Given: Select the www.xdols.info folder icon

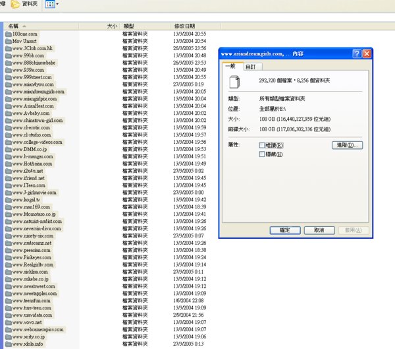Looking at the screenshot, I should [9, 344].
